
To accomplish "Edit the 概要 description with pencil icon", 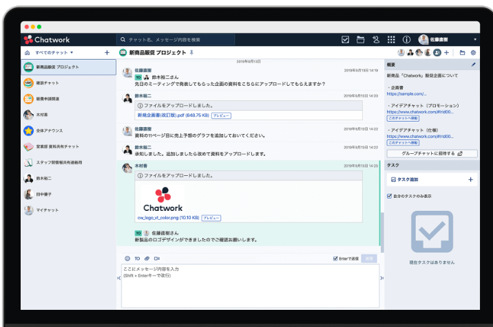I will (473, 65).
